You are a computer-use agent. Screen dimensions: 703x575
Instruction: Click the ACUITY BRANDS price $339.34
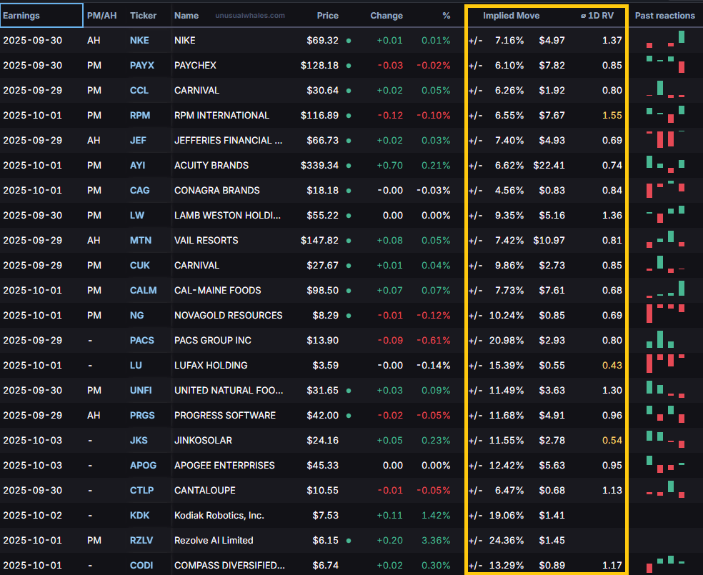tap(319, 166)
